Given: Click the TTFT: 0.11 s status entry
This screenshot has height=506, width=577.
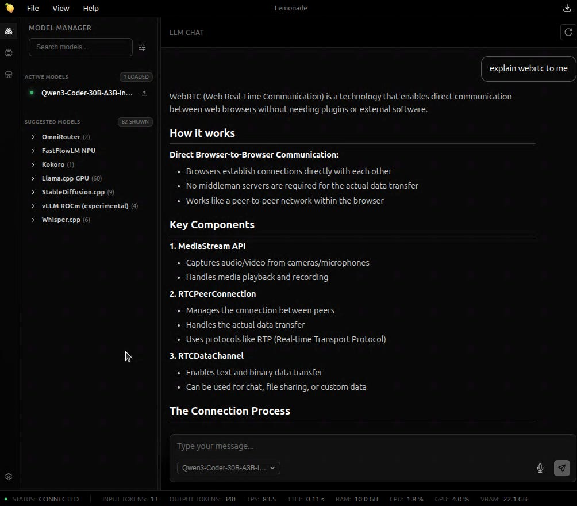Looking at the screenshot, I should 306,499.
